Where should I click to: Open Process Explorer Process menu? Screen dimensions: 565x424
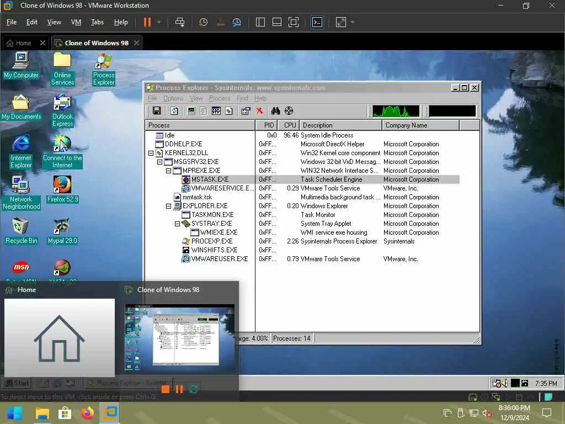(x=220, y=98)
